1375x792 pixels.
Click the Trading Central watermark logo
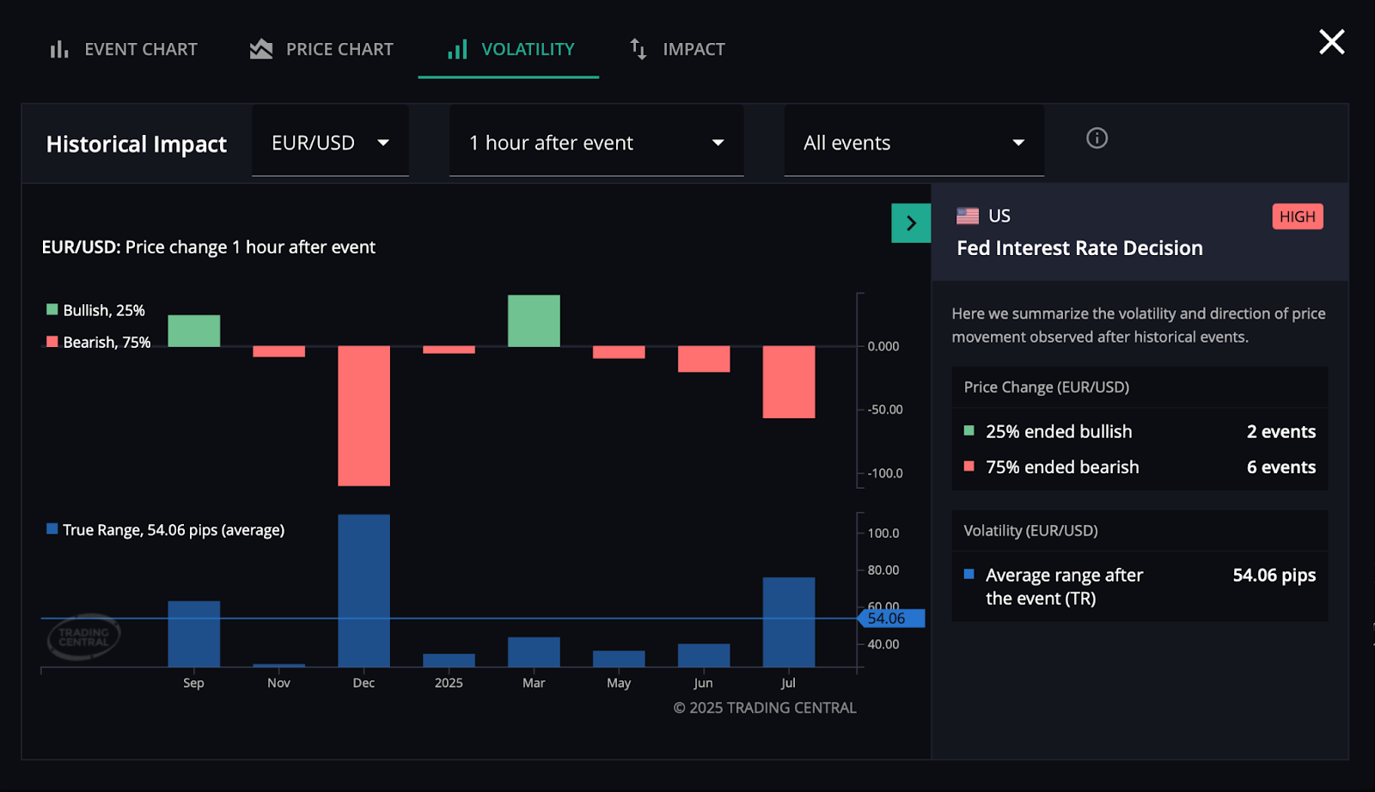tap(83, 637)
